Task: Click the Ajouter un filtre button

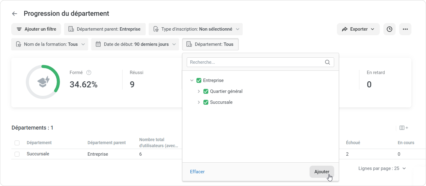Action: tap(36, 29)
